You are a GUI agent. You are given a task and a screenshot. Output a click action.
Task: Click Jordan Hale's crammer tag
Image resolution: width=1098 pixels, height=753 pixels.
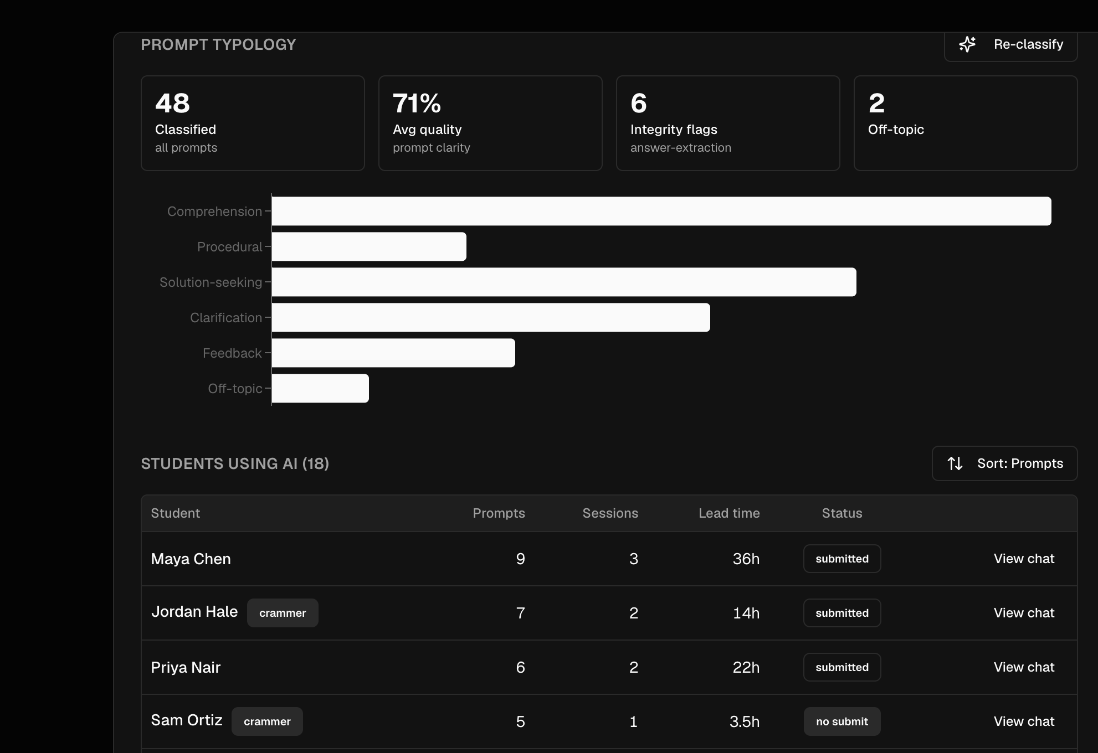[283, 613]
